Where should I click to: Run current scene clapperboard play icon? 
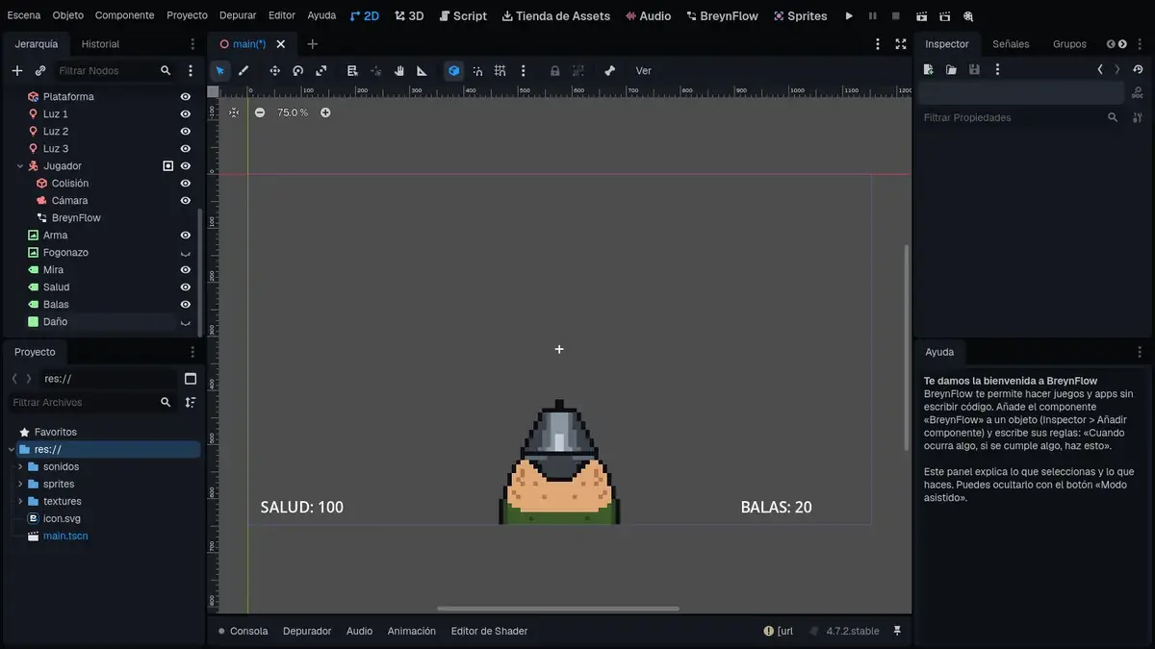(922, 16)
